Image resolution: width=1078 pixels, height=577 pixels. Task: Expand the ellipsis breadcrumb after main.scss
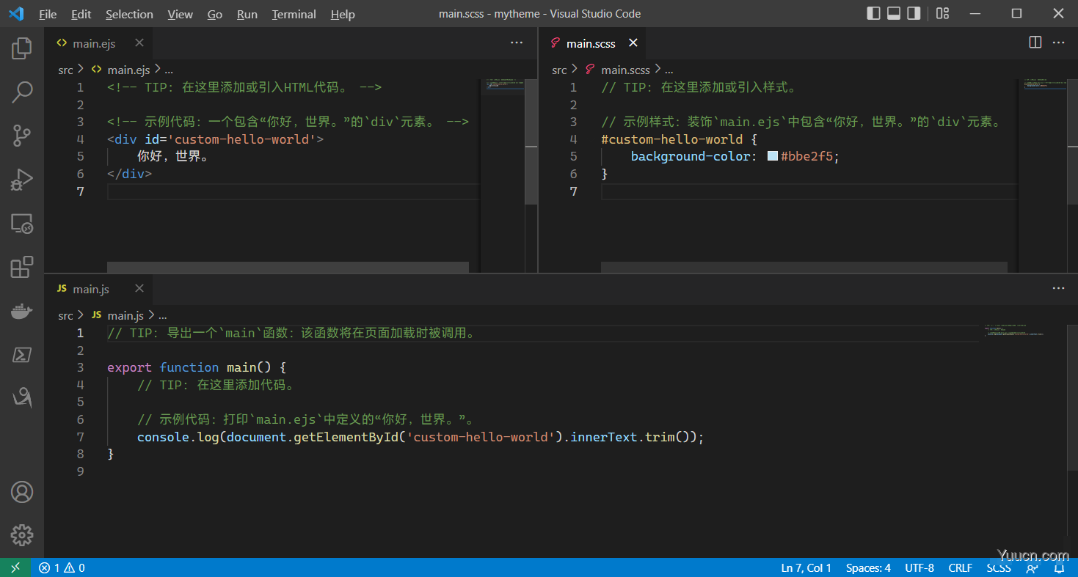(x=668, y=70)
